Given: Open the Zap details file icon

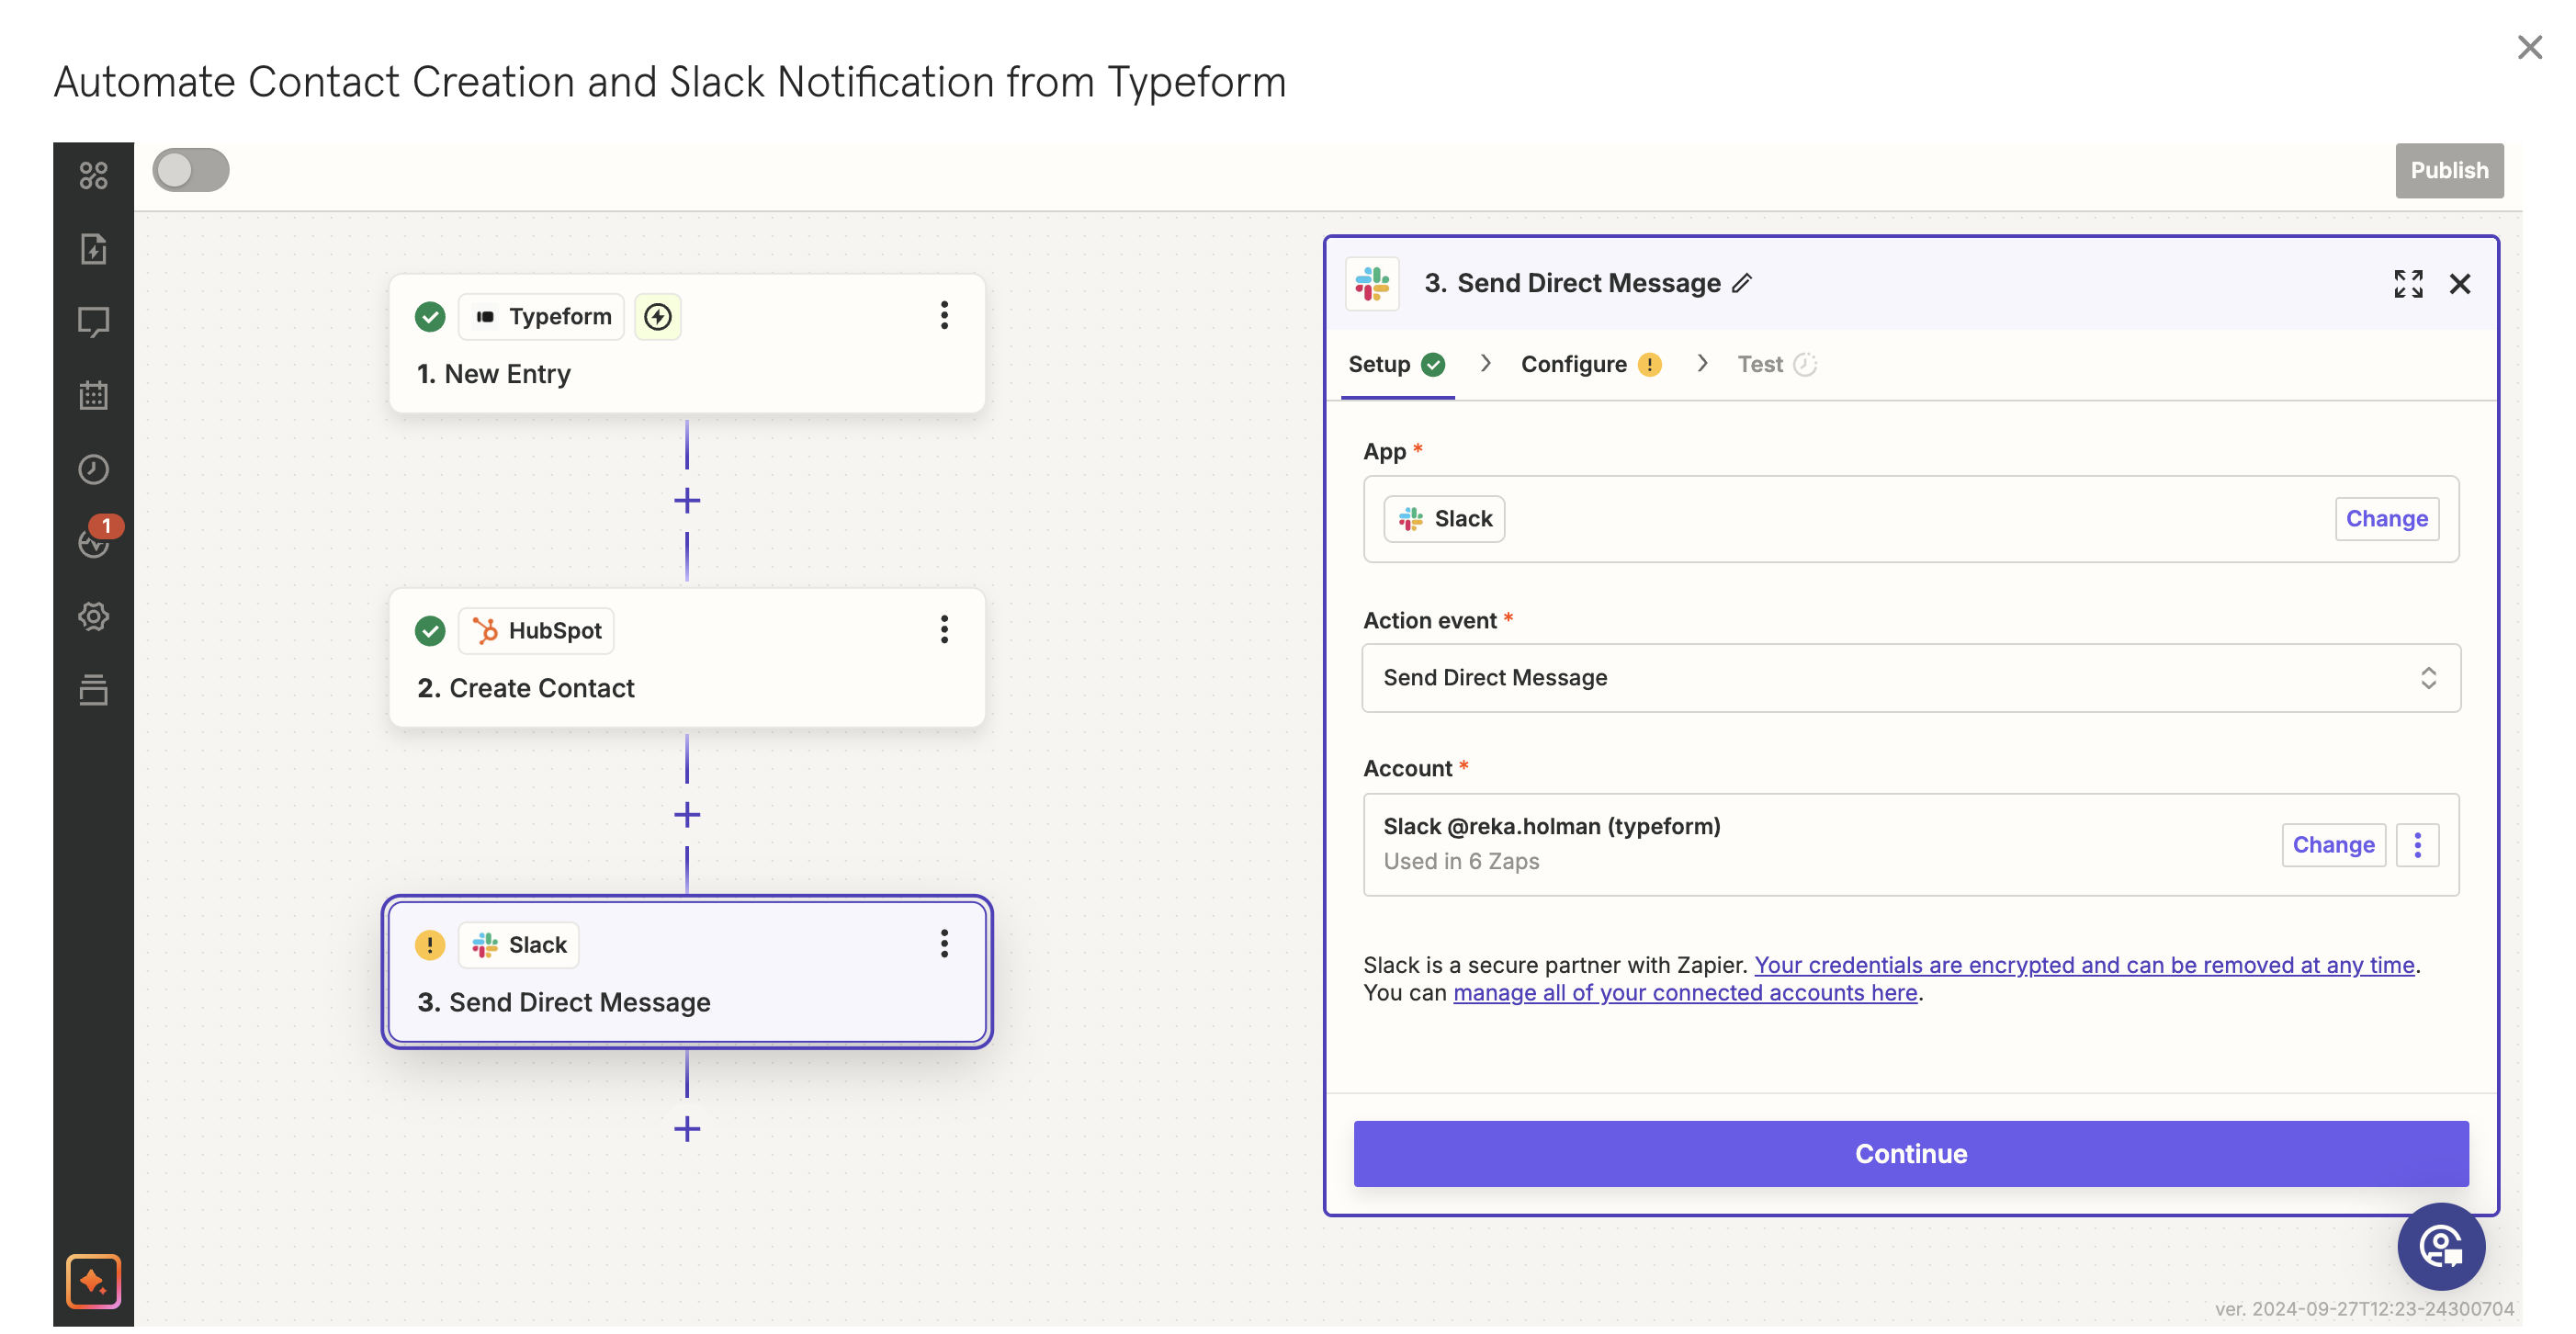Looking at the screenshot, I should [93, 248].
